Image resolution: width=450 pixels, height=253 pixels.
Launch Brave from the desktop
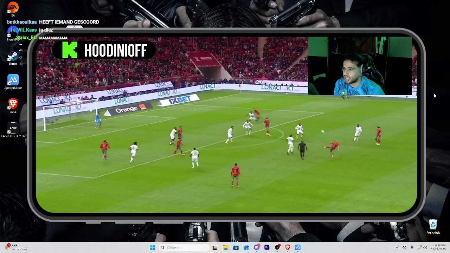(x=13, y=106)
